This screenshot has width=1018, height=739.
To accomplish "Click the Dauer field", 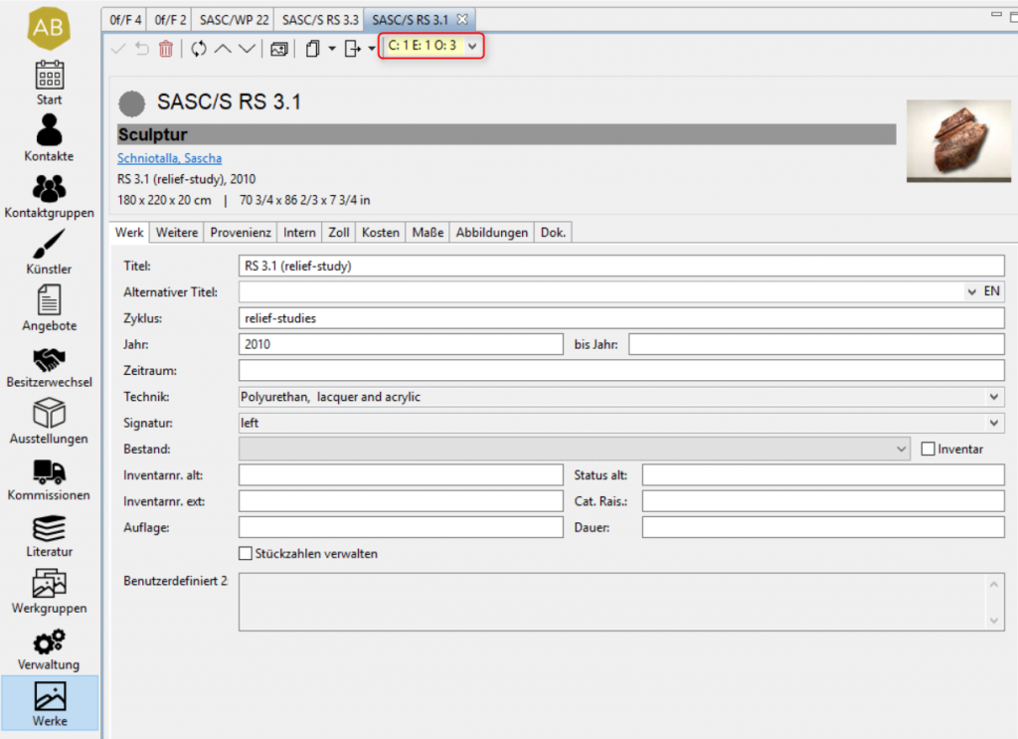I will [x=823, y=527].
